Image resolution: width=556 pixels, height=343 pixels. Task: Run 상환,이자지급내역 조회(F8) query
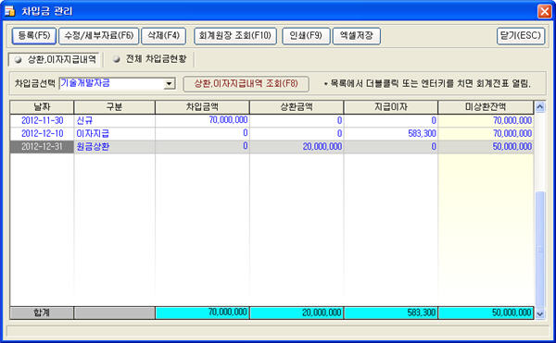pos(246,84)
